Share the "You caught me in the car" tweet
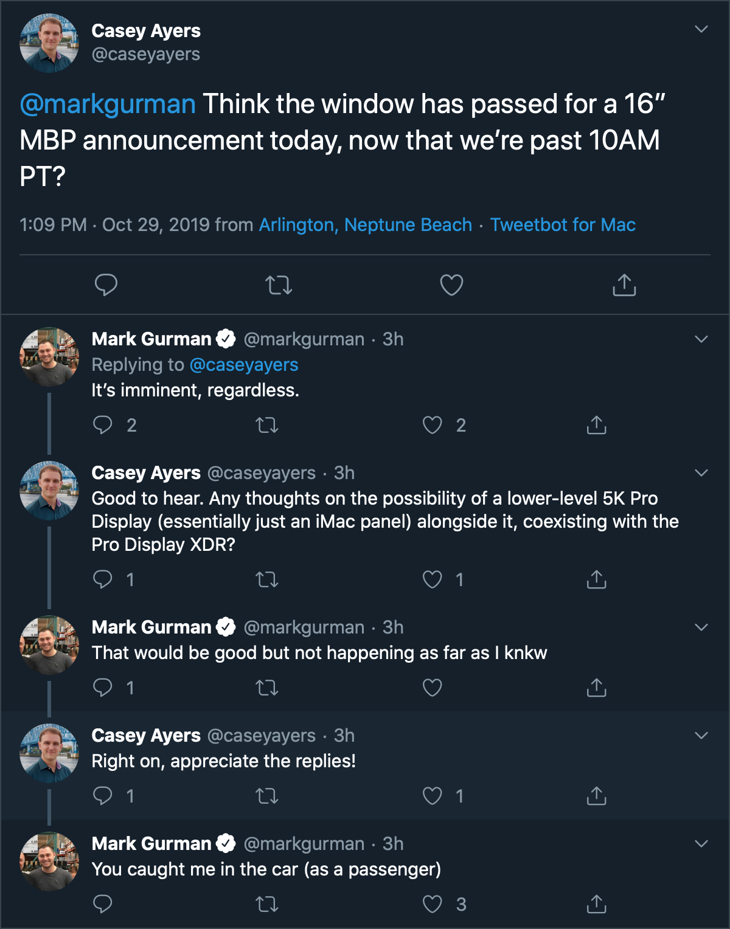 [x=596, y=904]
